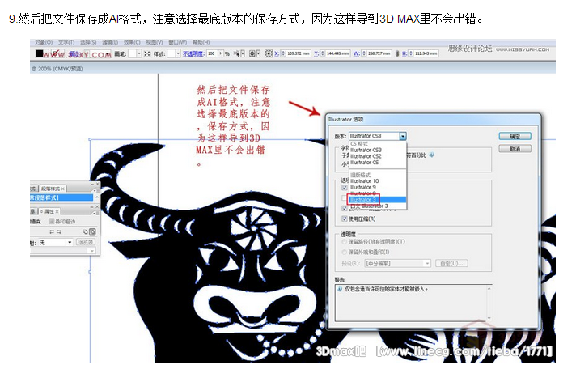The image size is (576, 365).
Task: Open the 样式 style dropdown
Action: (178, 53)
